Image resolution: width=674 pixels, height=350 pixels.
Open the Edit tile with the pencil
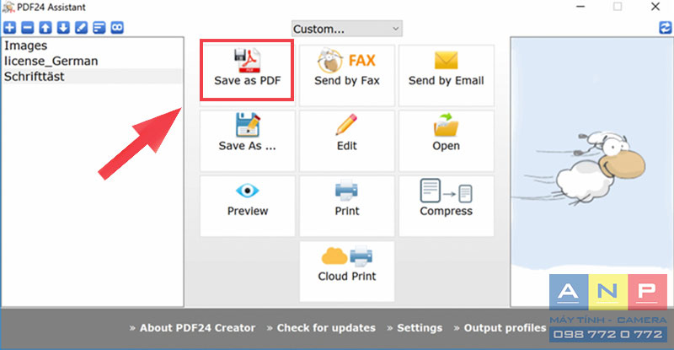[x=347, y=140]
